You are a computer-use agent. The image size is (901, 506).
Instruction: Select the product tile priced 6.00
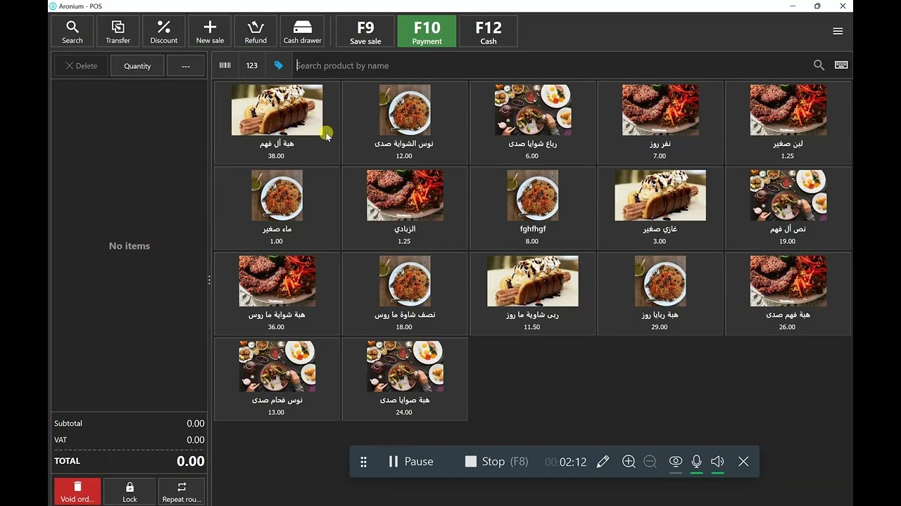click(533, 123)
